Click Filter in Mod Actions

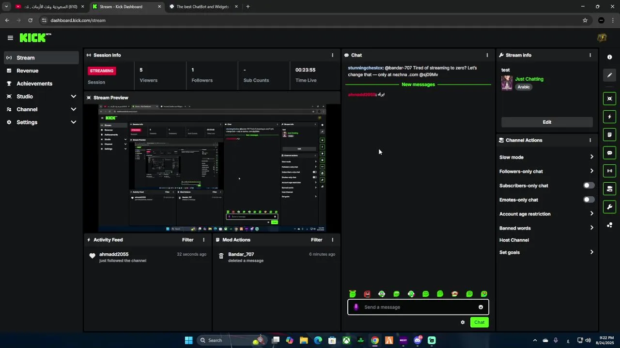[316, 240]
